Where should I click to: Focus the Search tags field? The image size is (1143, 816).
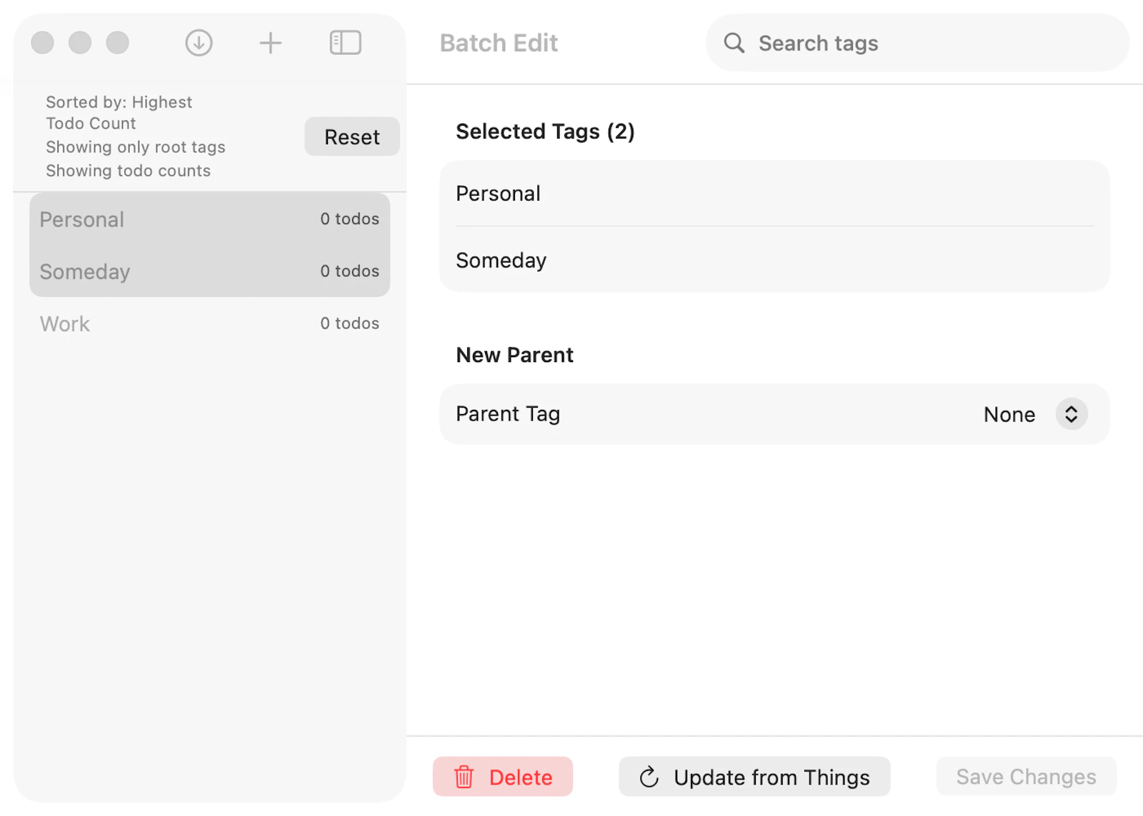pos(917,43)
